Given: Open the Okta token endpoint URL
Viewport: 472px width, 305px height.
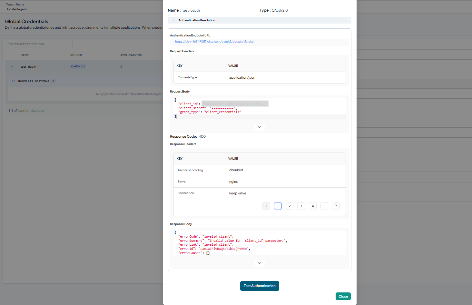Looking at the screenshot, I should [215, 42].
